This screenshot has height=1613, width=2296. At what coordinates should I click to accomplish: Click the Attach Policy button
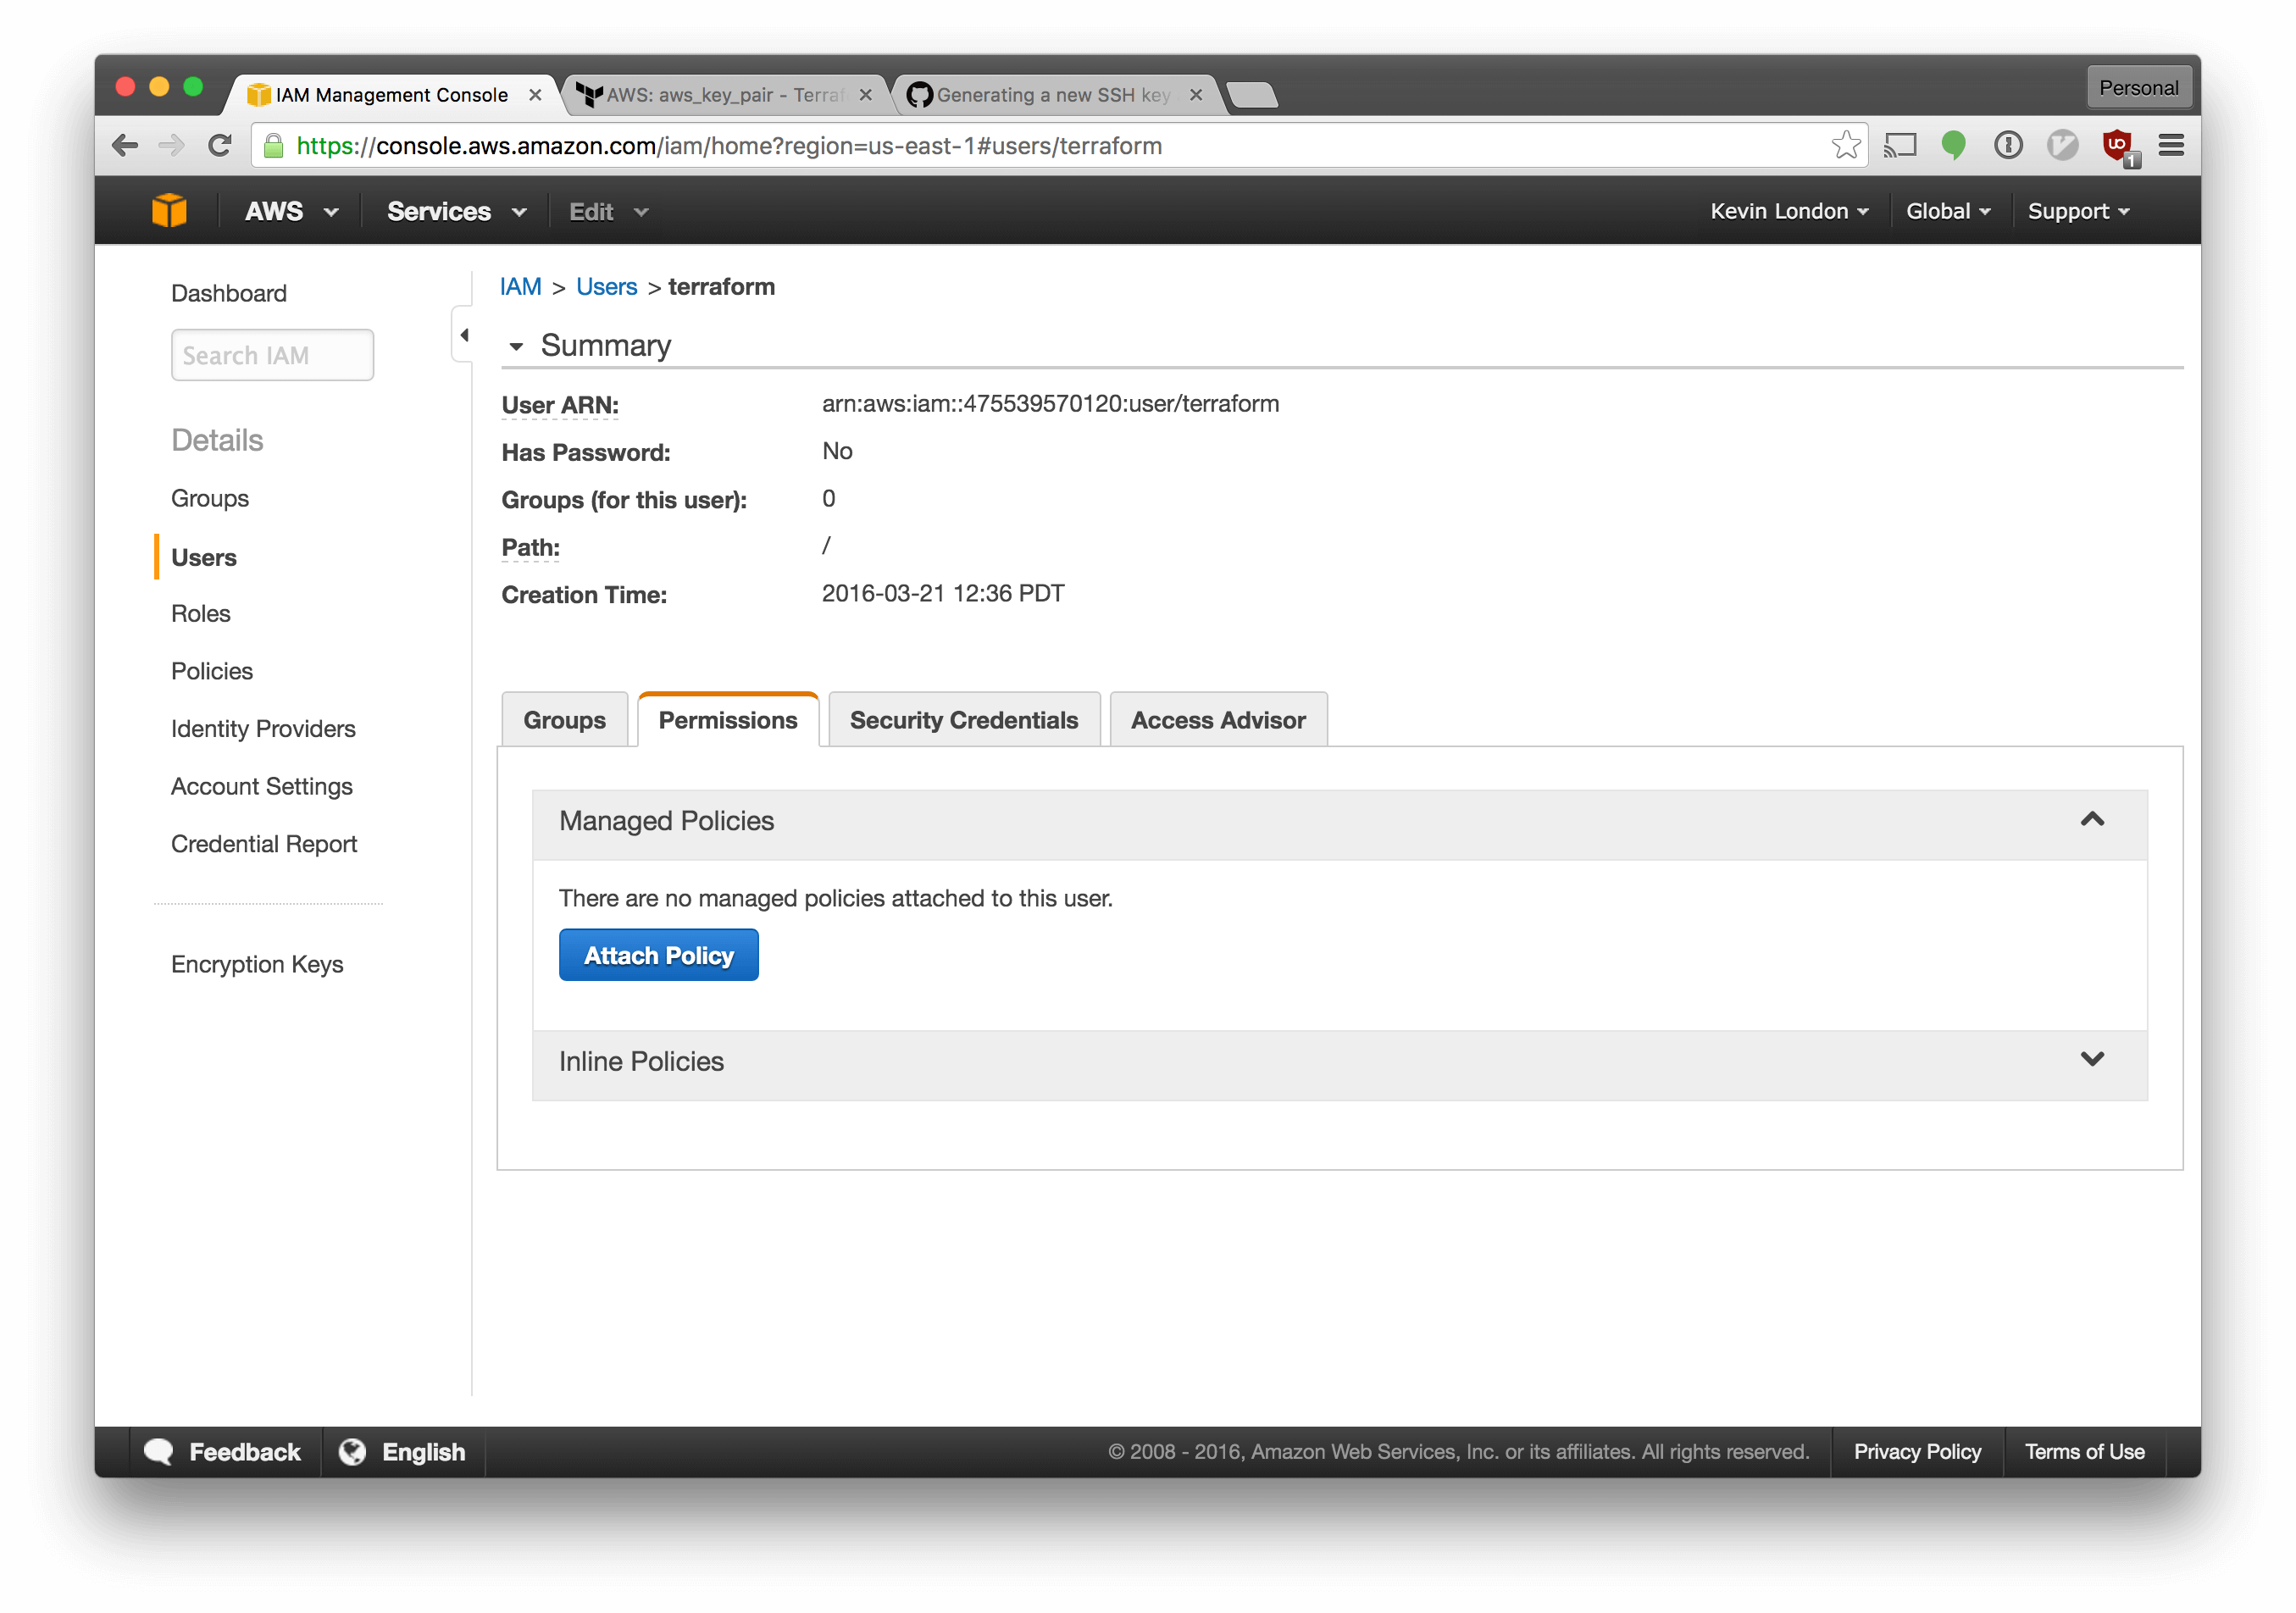[658, 955]
